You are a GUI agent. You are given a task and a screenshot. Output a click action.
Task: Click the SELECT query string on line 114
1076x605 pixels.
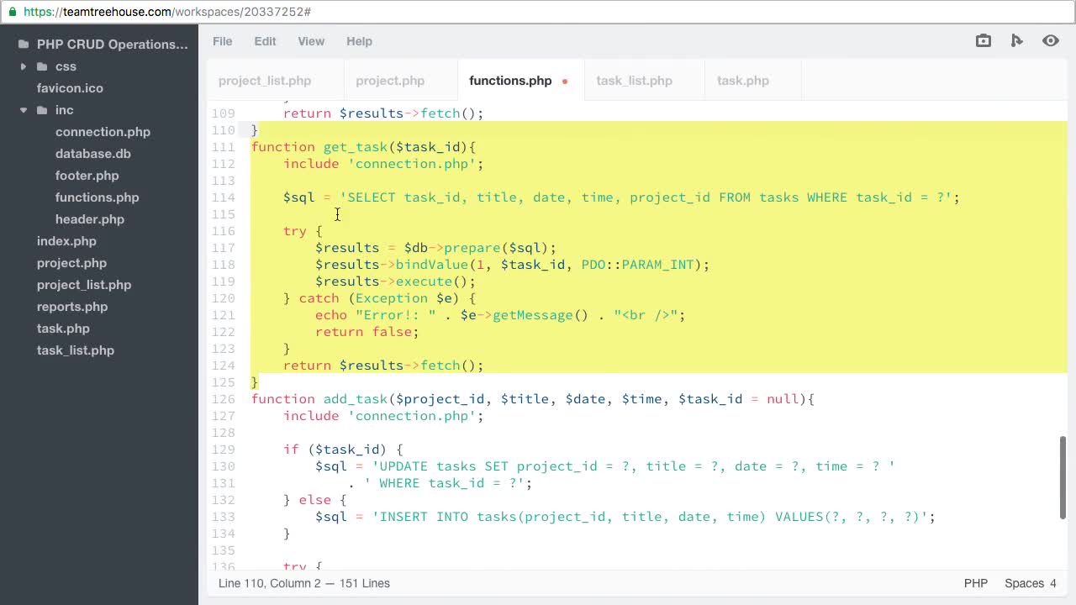pos(646,197)
